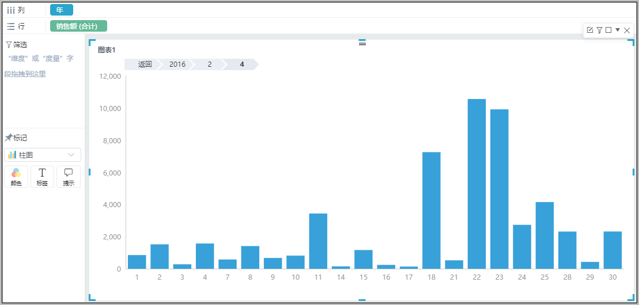Click the filter drop-zone hint text
The height and width of the screenshot is (305, 639).
[x=40, y=66]
